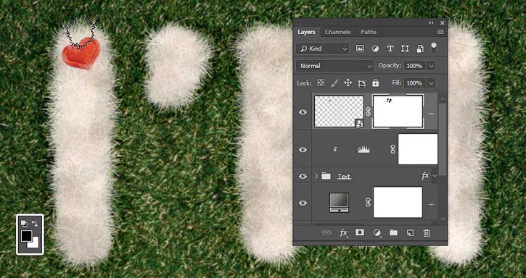Click the black foreground color swatch

[x=26, y=235]
